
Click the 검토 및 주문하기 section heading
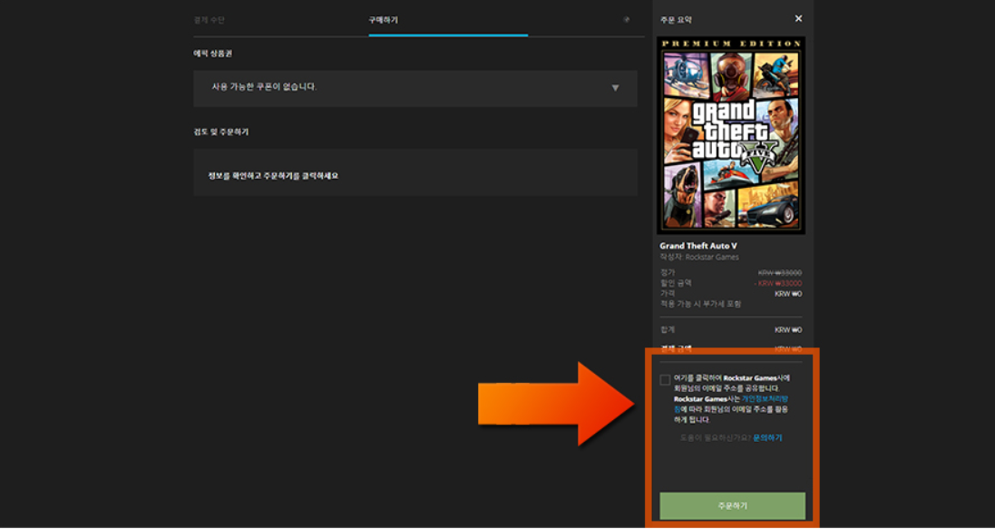point(220,132)
